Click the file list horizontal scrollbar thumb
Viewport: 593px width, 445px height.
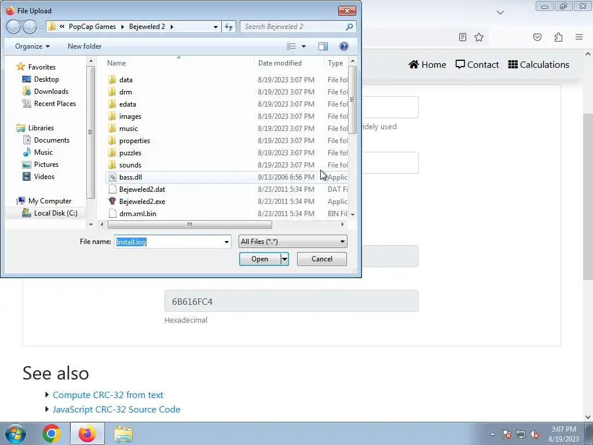(190, 225)
